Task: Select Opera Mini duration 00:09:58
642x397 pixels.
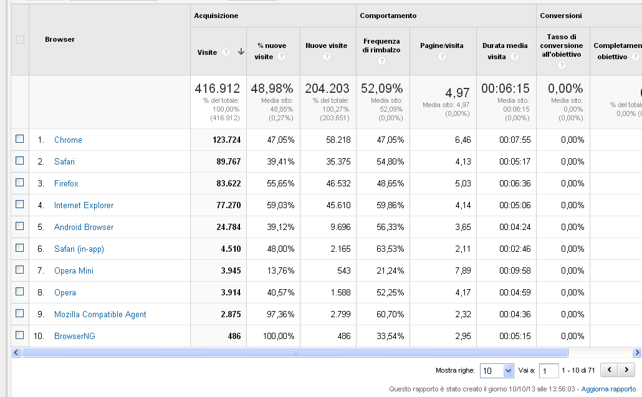Action: click(x=515, y=270)
